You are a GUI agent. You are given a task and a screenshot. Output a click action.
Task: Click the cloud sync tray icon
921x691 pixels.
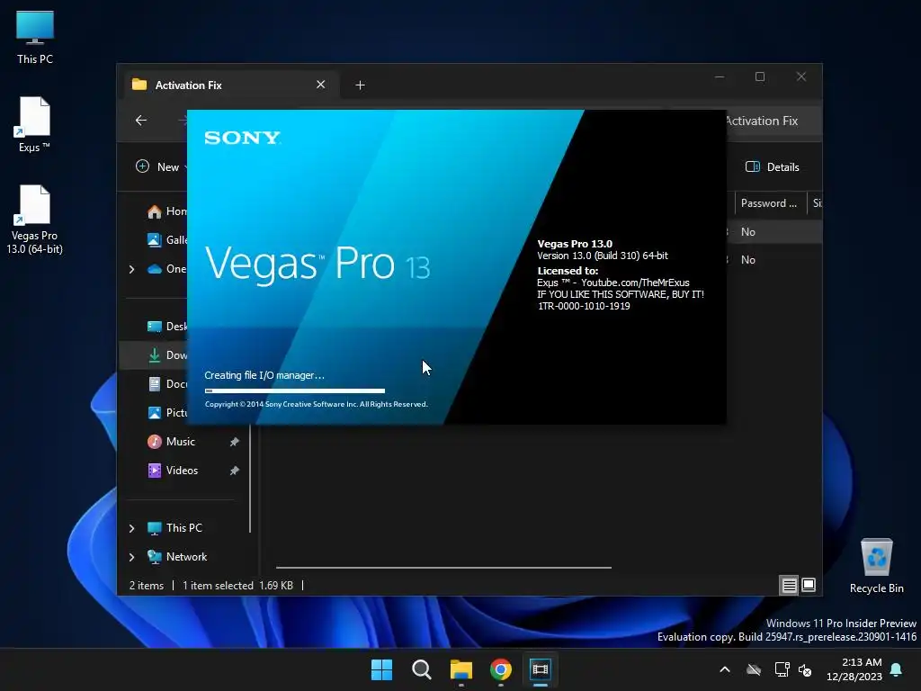pos(754,669)
